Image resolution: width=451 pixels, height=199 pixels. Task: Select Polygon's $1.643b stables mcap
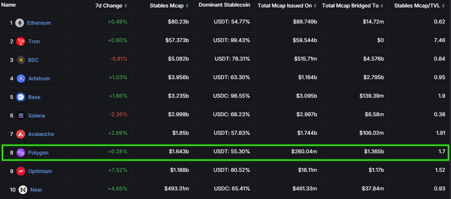tap(179, 152)
